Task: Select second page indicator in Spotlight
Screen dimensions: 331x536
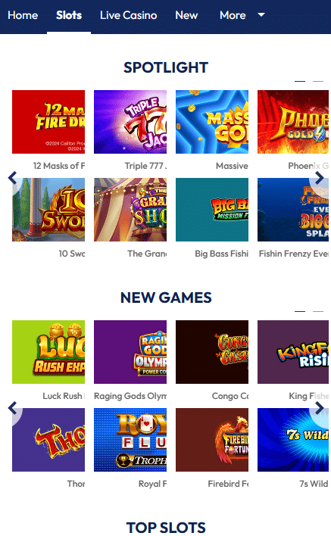Action: coord(318,81)
